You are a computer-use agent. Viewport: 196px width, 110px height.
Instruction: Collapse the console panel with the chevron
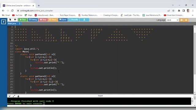[x=9, y=96]
